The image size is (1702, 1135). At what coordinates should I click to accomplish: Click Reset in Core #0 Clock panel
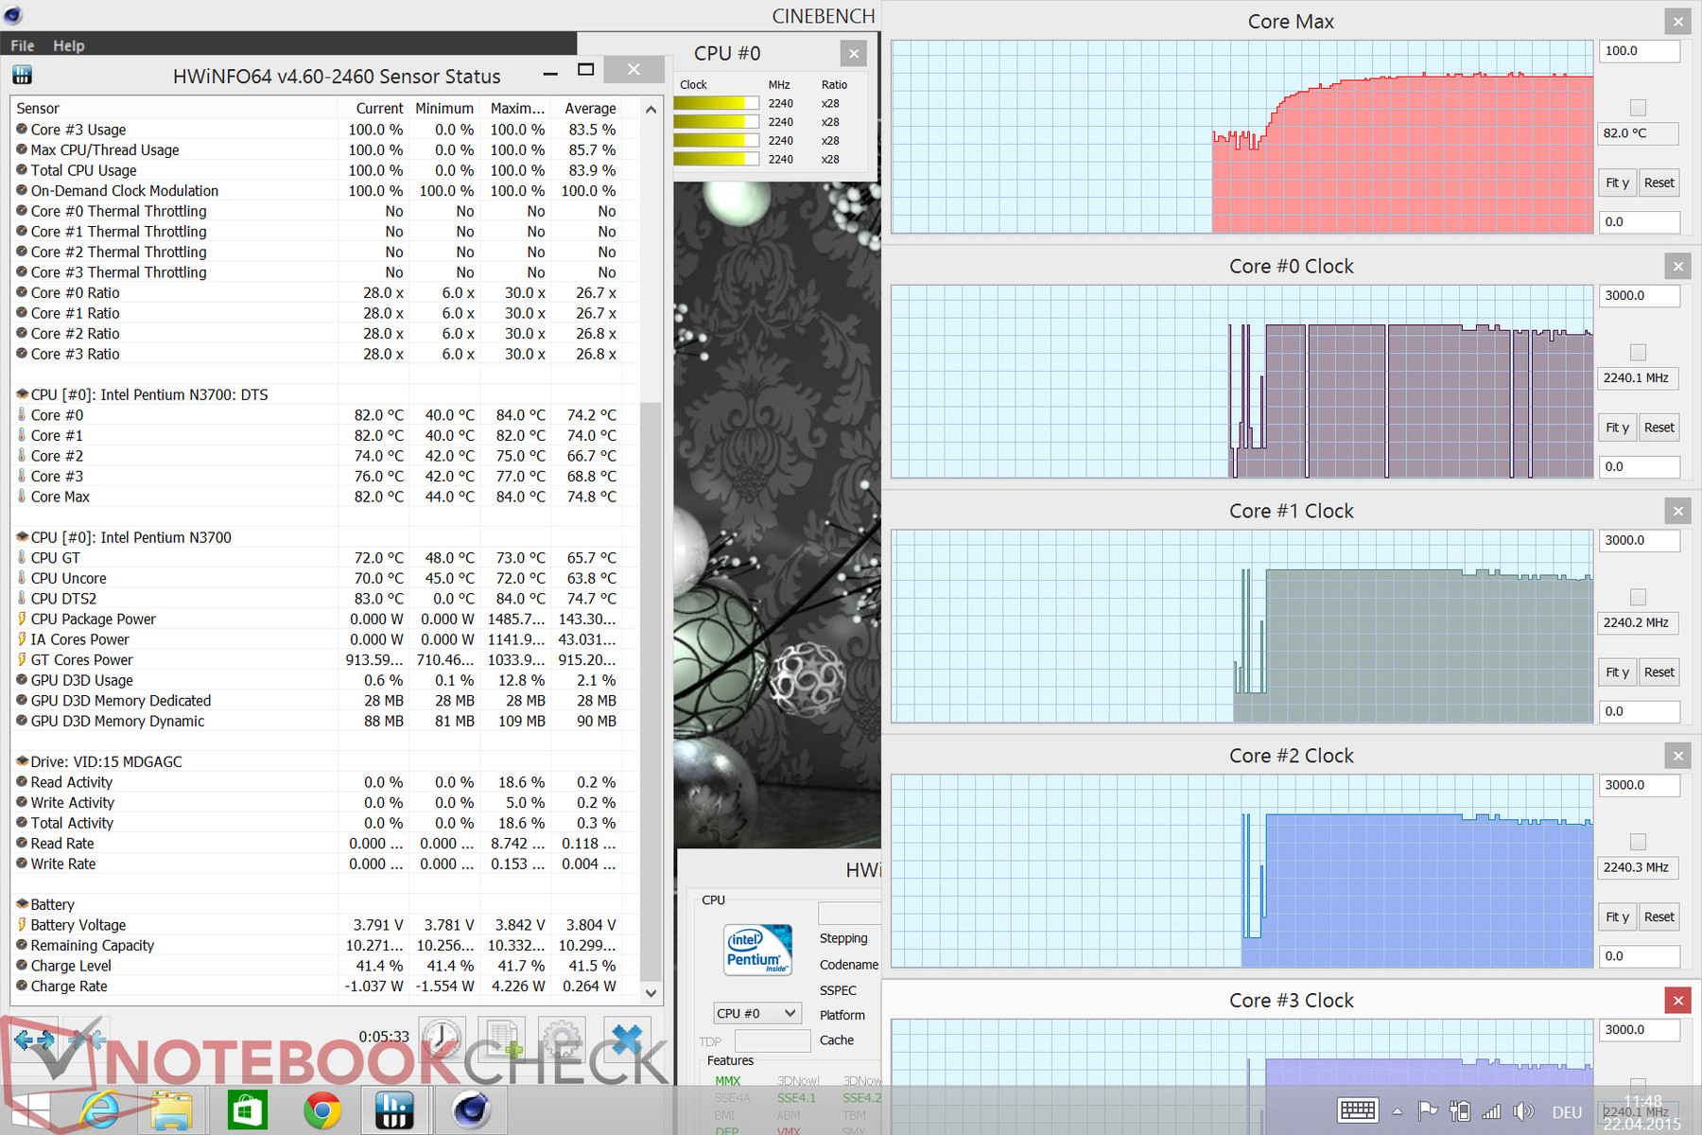[x=1659, y=428]
